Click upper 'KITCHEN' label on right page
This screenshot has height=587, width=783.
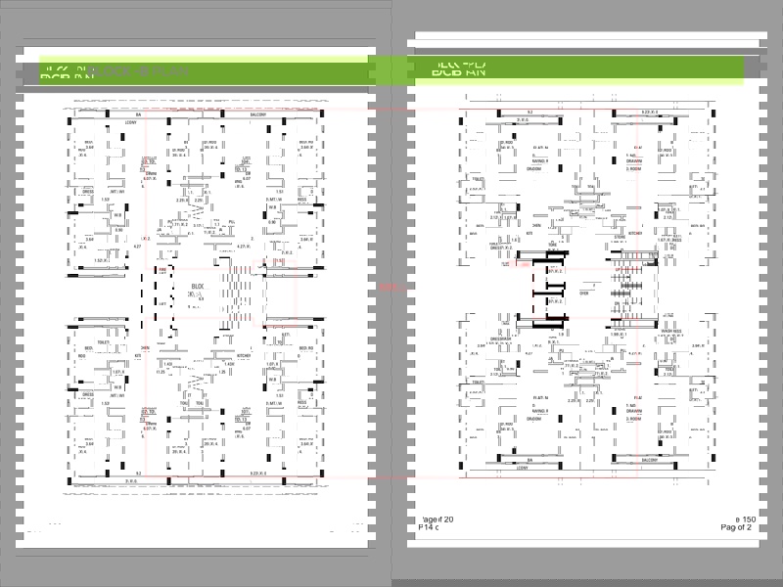[x=634, y=233]
